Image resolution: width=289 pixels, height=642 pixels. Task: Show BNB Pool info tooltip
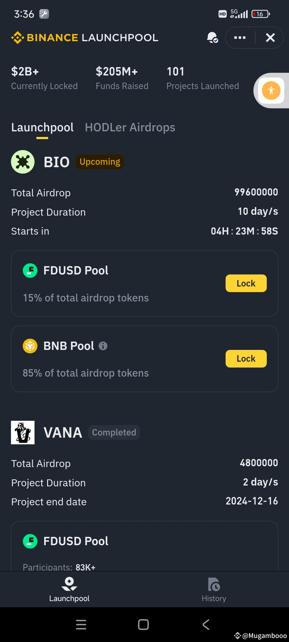(103, 346)
